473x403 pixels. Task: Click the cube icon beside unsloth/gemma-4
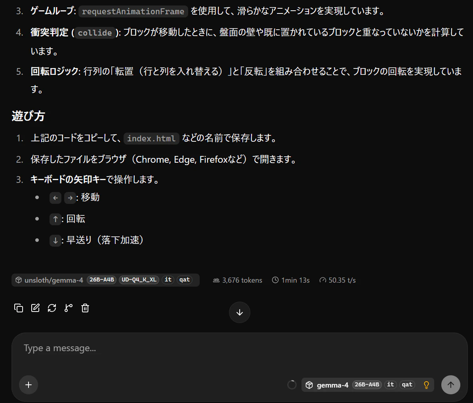(18, 280)
